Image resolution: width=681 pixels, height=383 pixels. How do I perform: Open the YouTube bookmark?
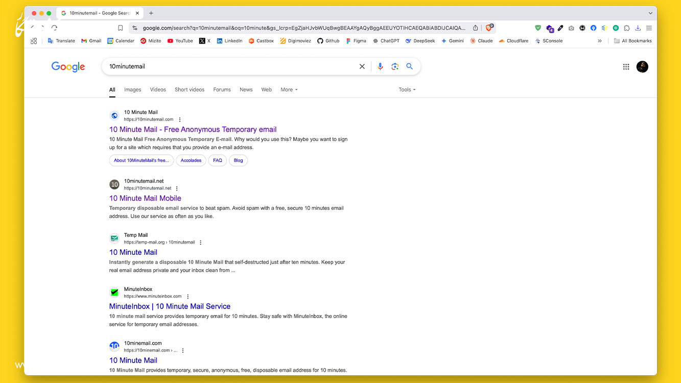(x=180, y=41)
